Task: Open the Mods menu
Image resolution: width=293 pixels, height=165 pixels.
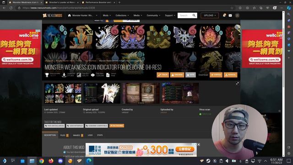Action: click(x=107, y=16)
